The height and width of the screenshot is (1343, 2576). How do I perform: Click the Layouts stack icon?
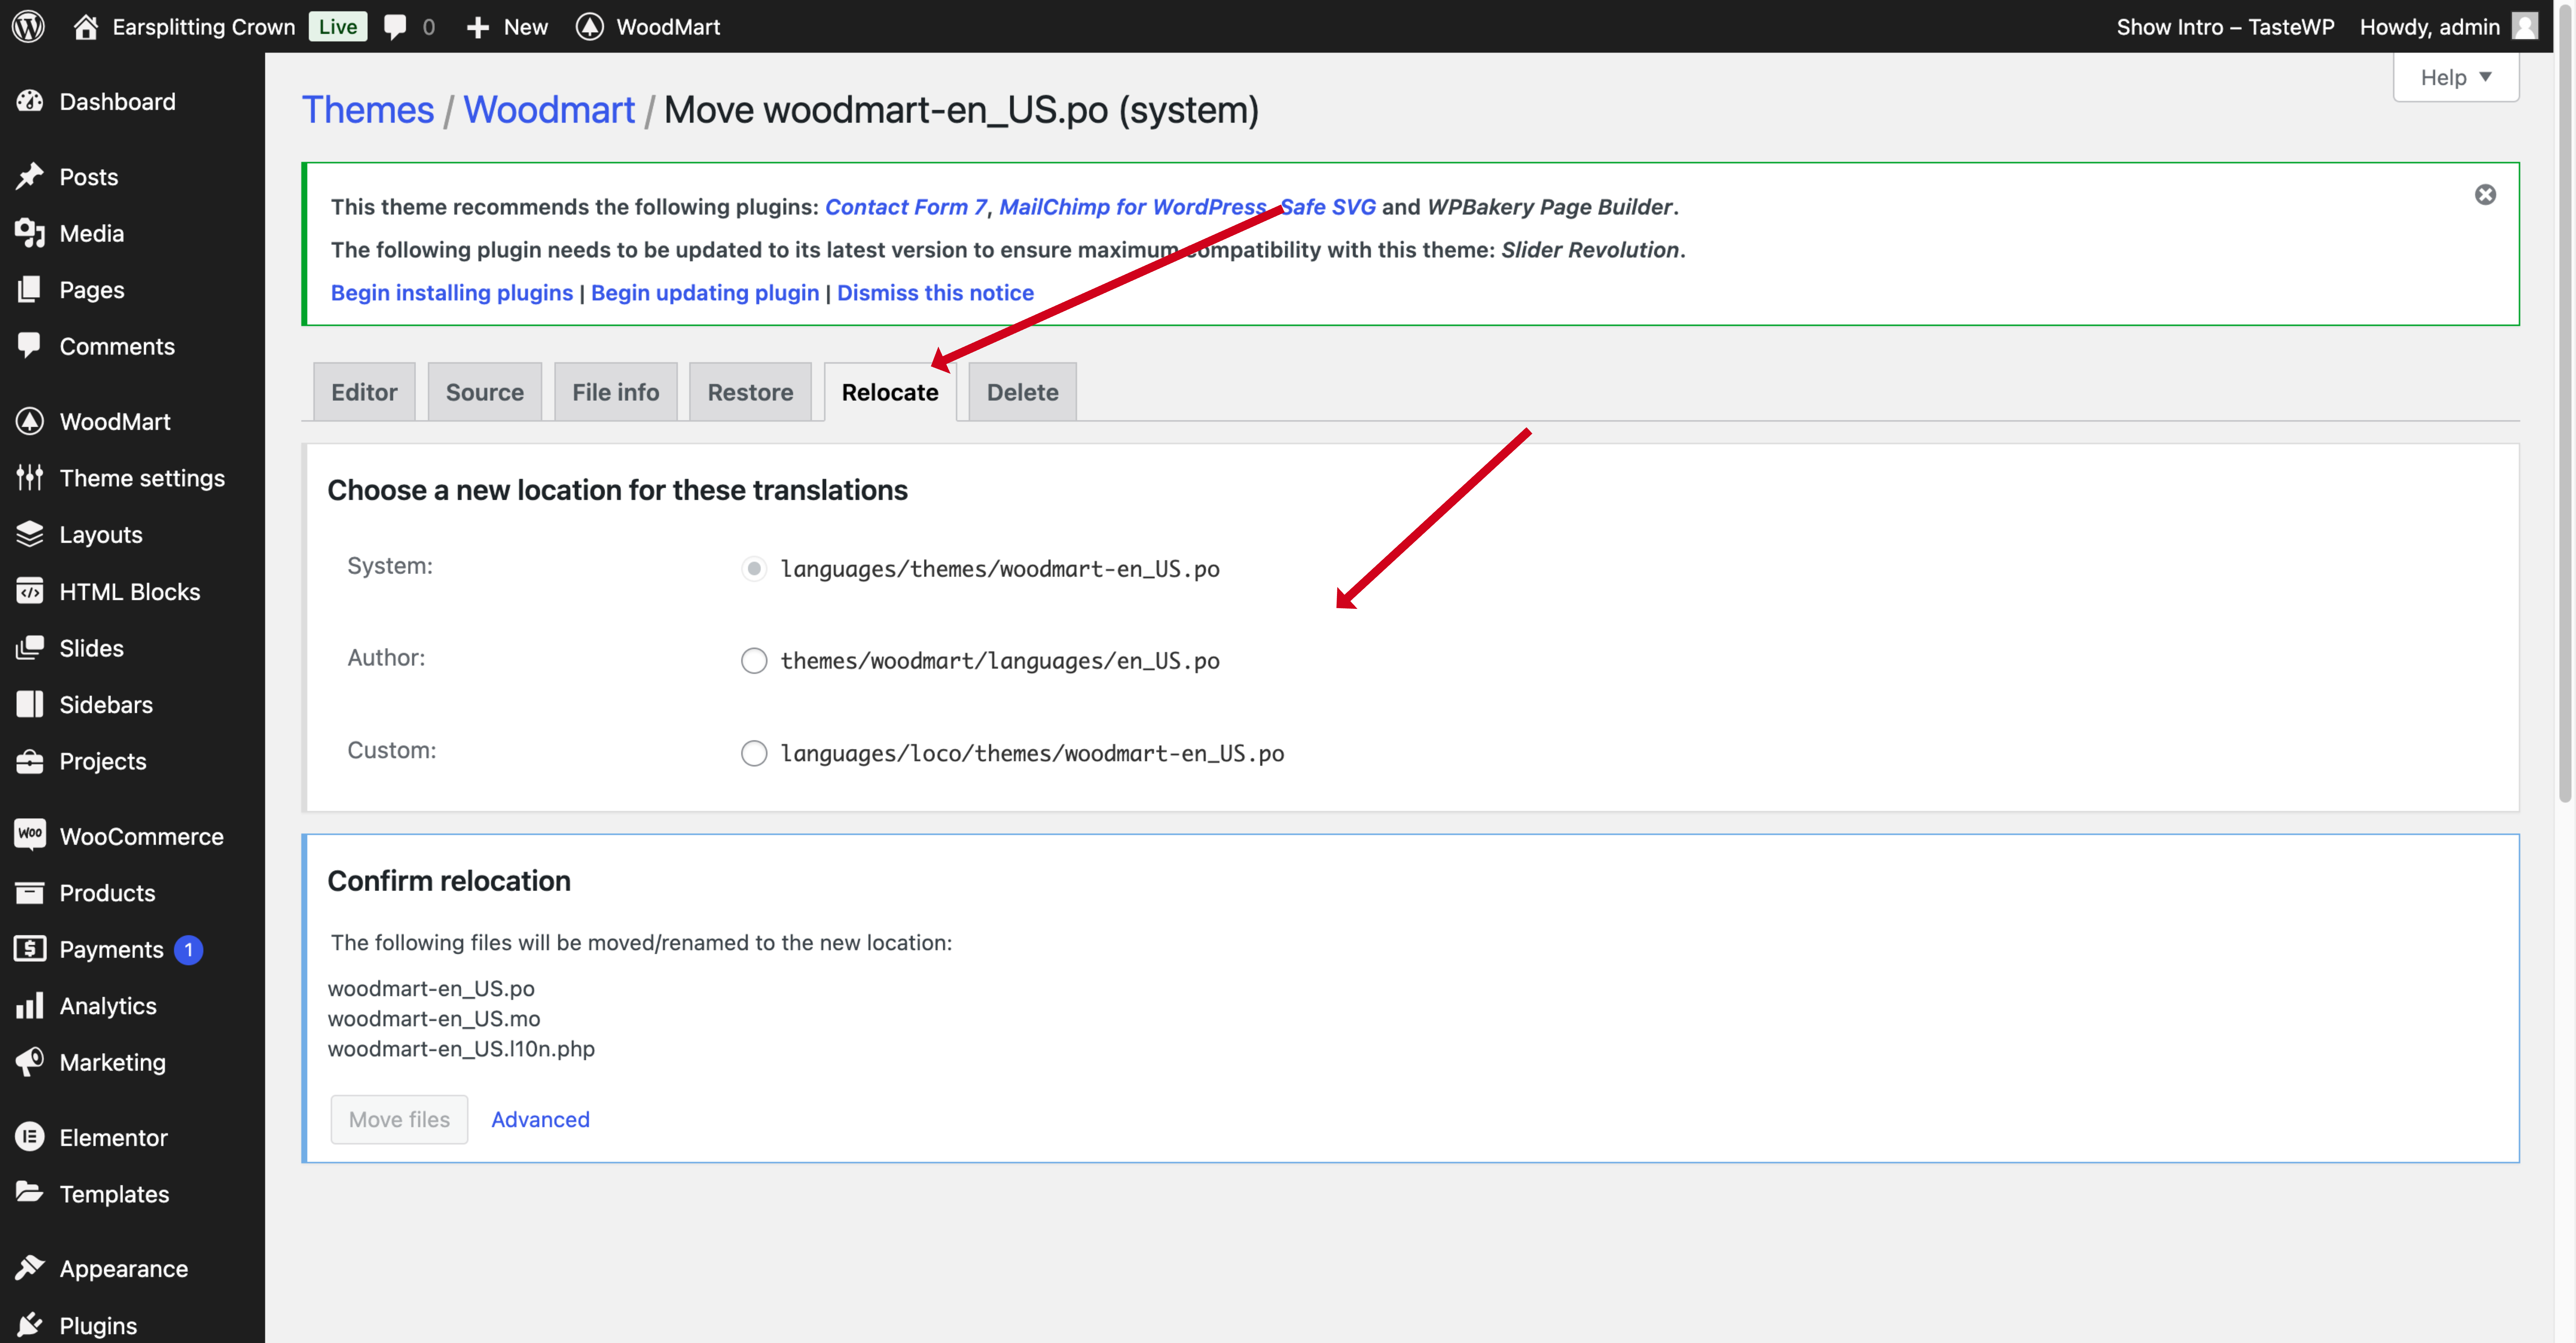coord(30,534)
